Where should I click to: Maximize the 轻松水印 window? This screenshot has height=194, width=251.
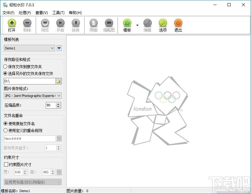229,5
